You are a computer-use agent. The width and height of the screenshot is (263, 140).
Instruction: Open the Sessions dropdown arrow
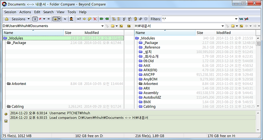pos(28,19)
